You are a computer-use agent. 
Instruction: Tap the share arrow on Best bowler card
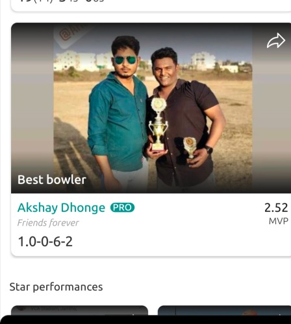[276, 41]
